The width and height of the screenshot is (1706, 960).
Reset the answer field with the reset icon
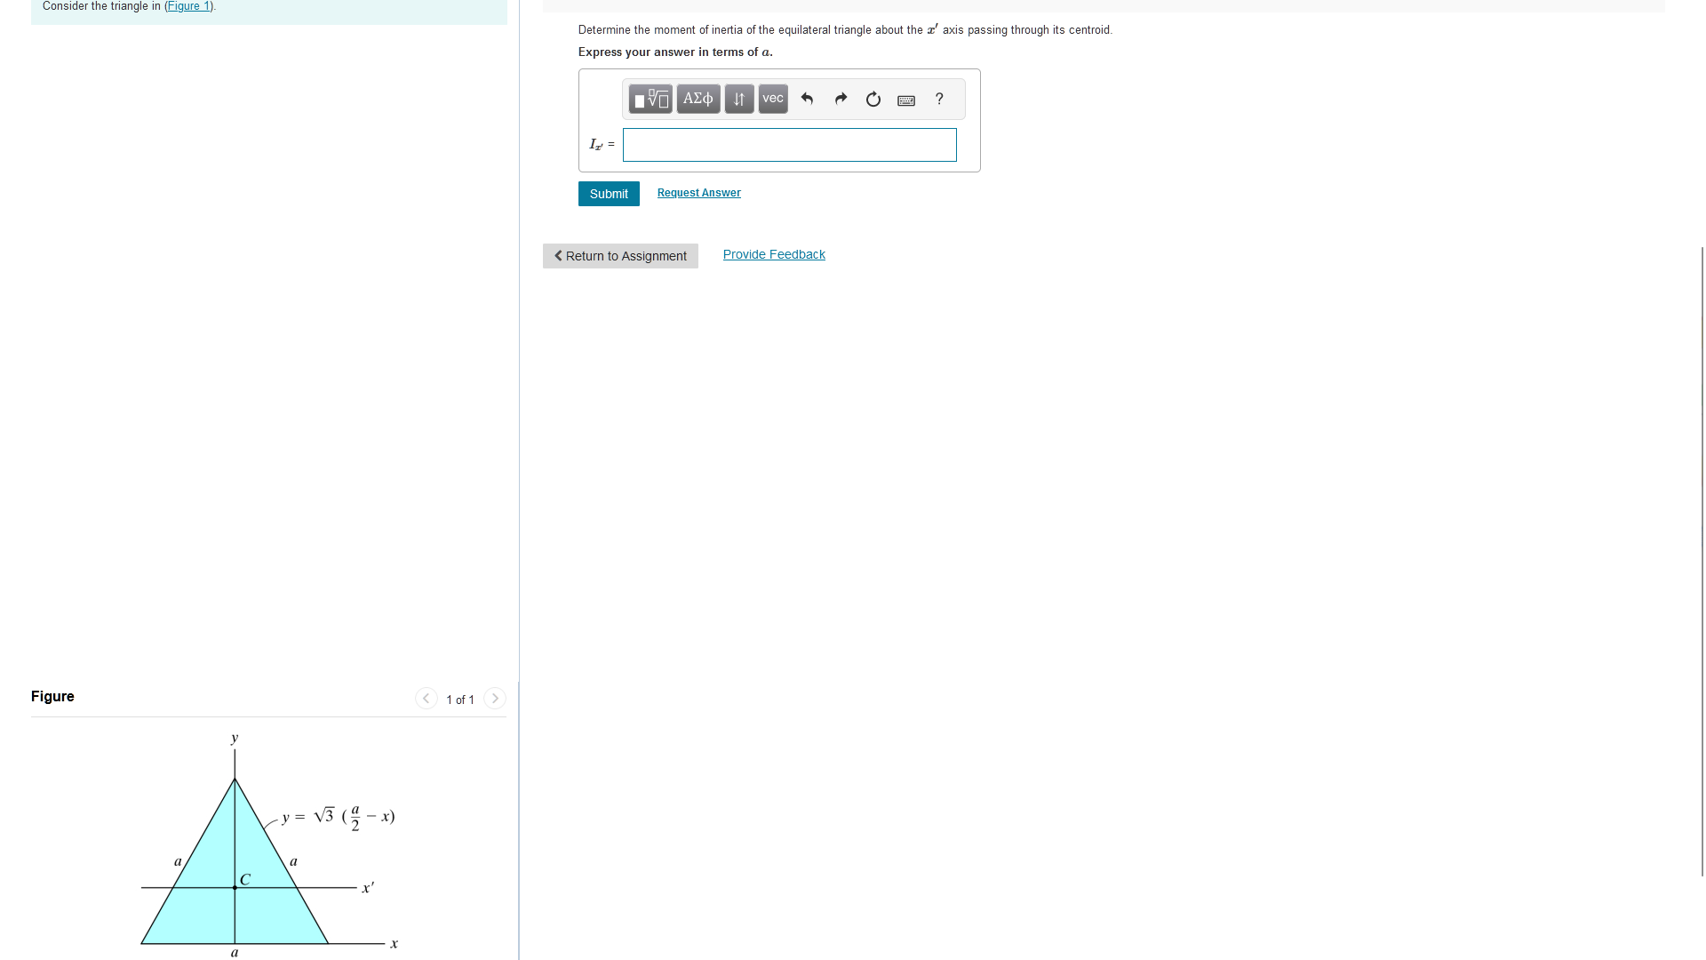[873, 100]
